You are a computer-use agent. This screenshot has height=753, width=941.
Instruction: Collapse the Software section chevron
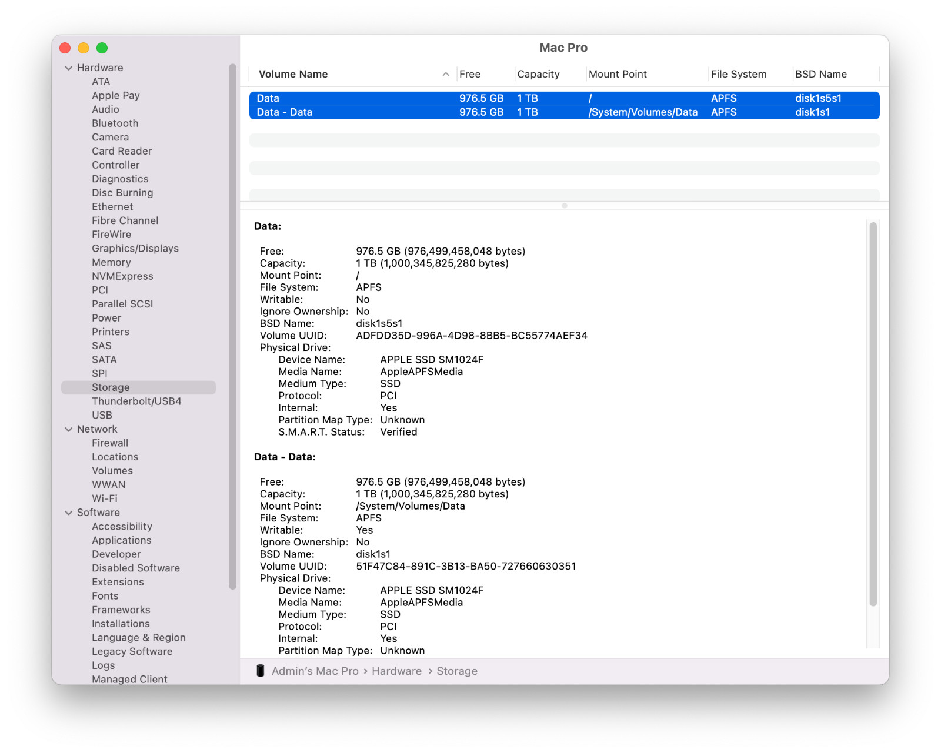click(69, 513)
